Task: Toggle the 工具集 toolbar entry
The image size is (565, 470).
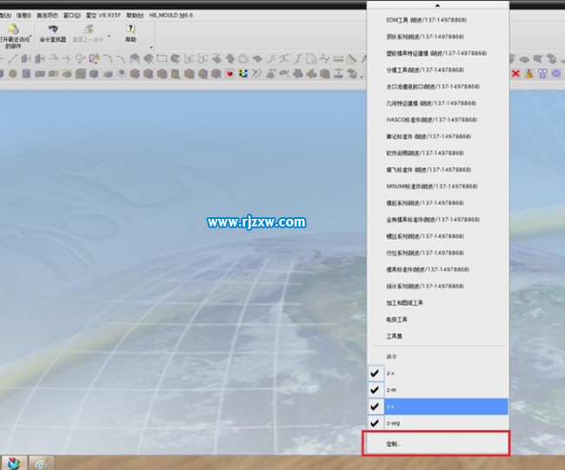Action: click(438, 336)
